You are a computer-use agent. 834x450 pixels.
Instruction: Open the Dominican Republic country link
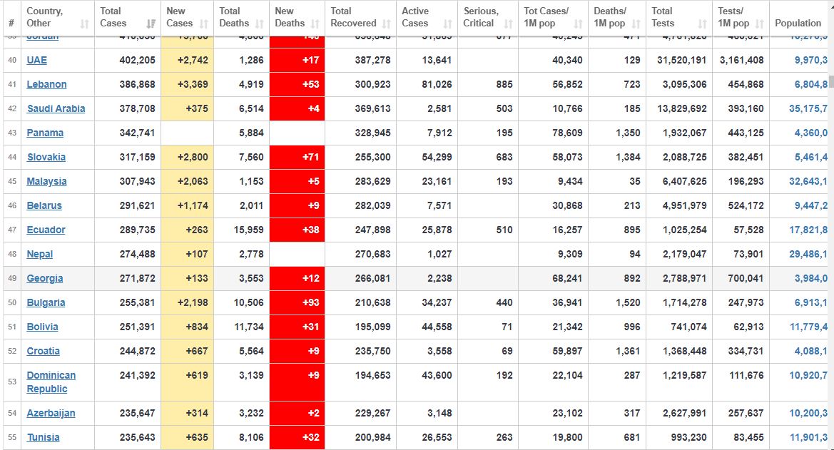tap(51, 382)
